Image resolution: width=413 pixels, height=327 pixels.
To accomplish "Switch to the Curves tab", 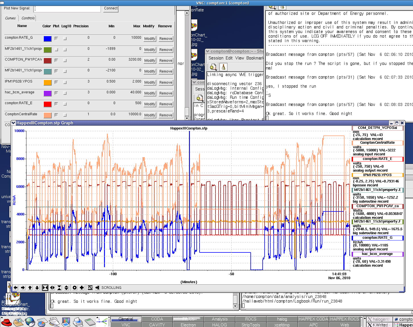I will 11,18.
